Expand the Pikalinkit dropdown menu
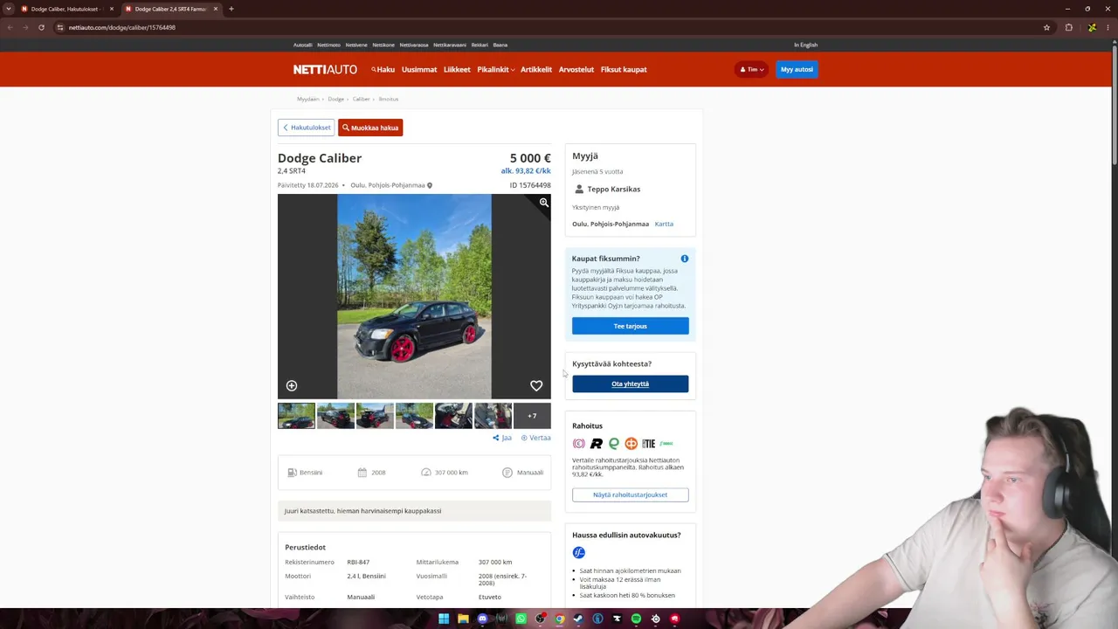This screenshot has width=1118, height=629. coord(496,70)
